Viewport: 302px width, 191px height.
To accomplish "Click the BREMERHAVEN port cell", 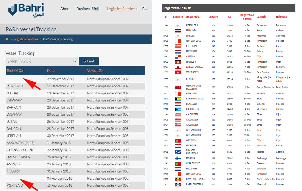I will pos(26,157).
